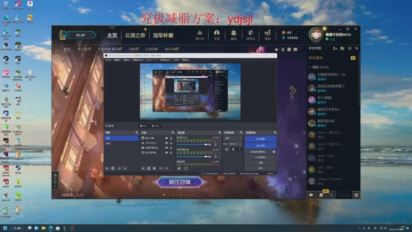Lock the 显示器采集 source

point(171,153)
